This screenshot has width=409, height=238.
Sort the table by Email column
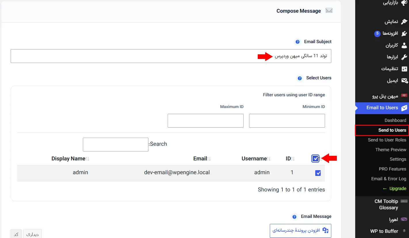click(x=202, y=159)
